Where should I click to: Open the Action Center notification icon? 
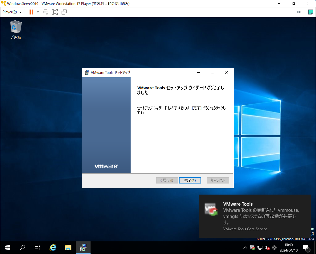pyautogui.click(x=306, y=248)
